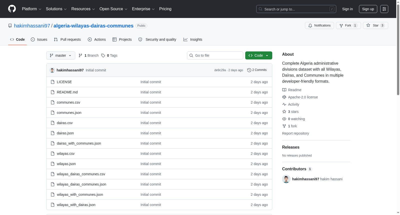Viewport: 400px width, 215px height.
Task: Open the algeria-wilayas-dairas-communes repository link
Action: pos(93,26)
